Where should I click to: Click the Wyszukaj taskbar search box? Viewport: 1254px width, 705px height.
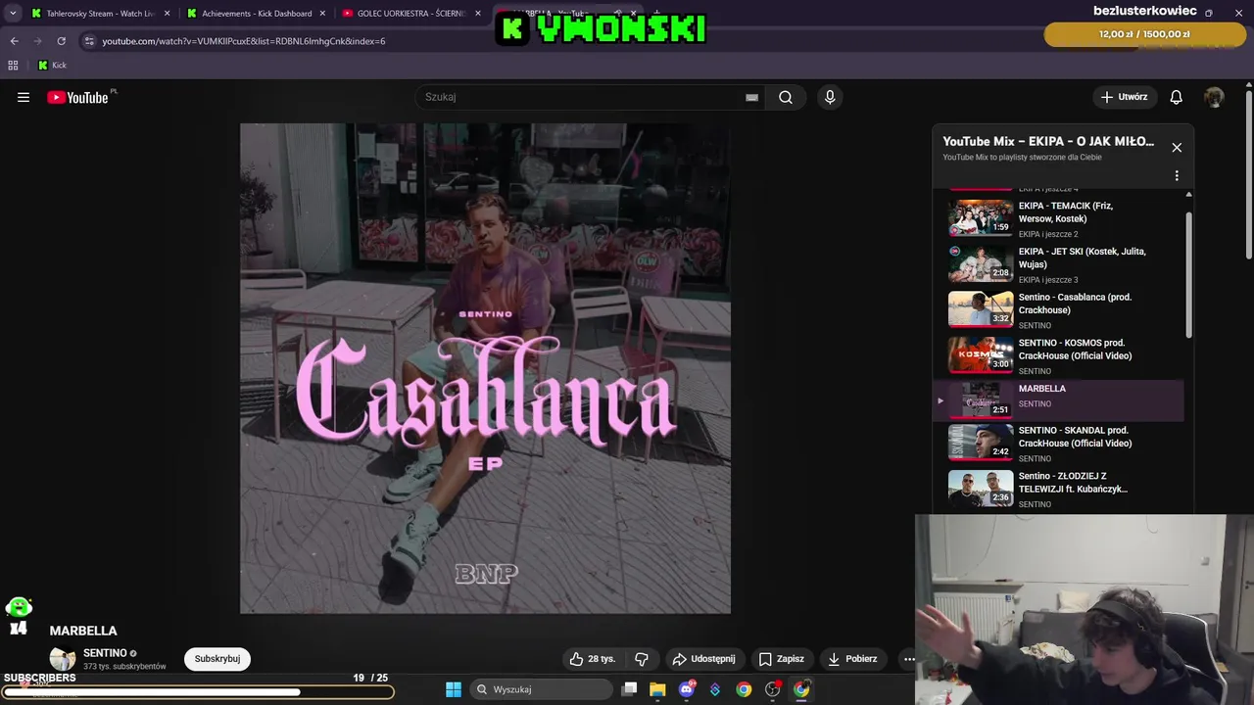click(542, 689)
